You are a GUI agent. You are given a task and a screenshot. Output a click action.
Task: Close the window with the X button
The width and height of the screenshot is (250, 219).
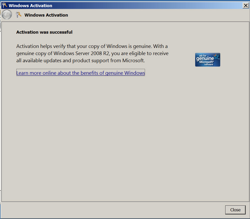click(246, 6)
